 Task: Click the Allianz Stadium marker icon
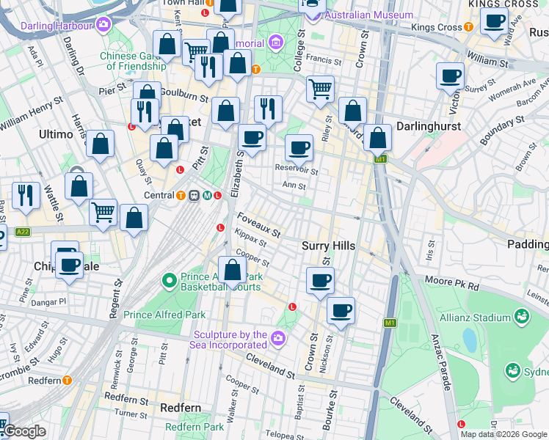(x=522, y=317)
